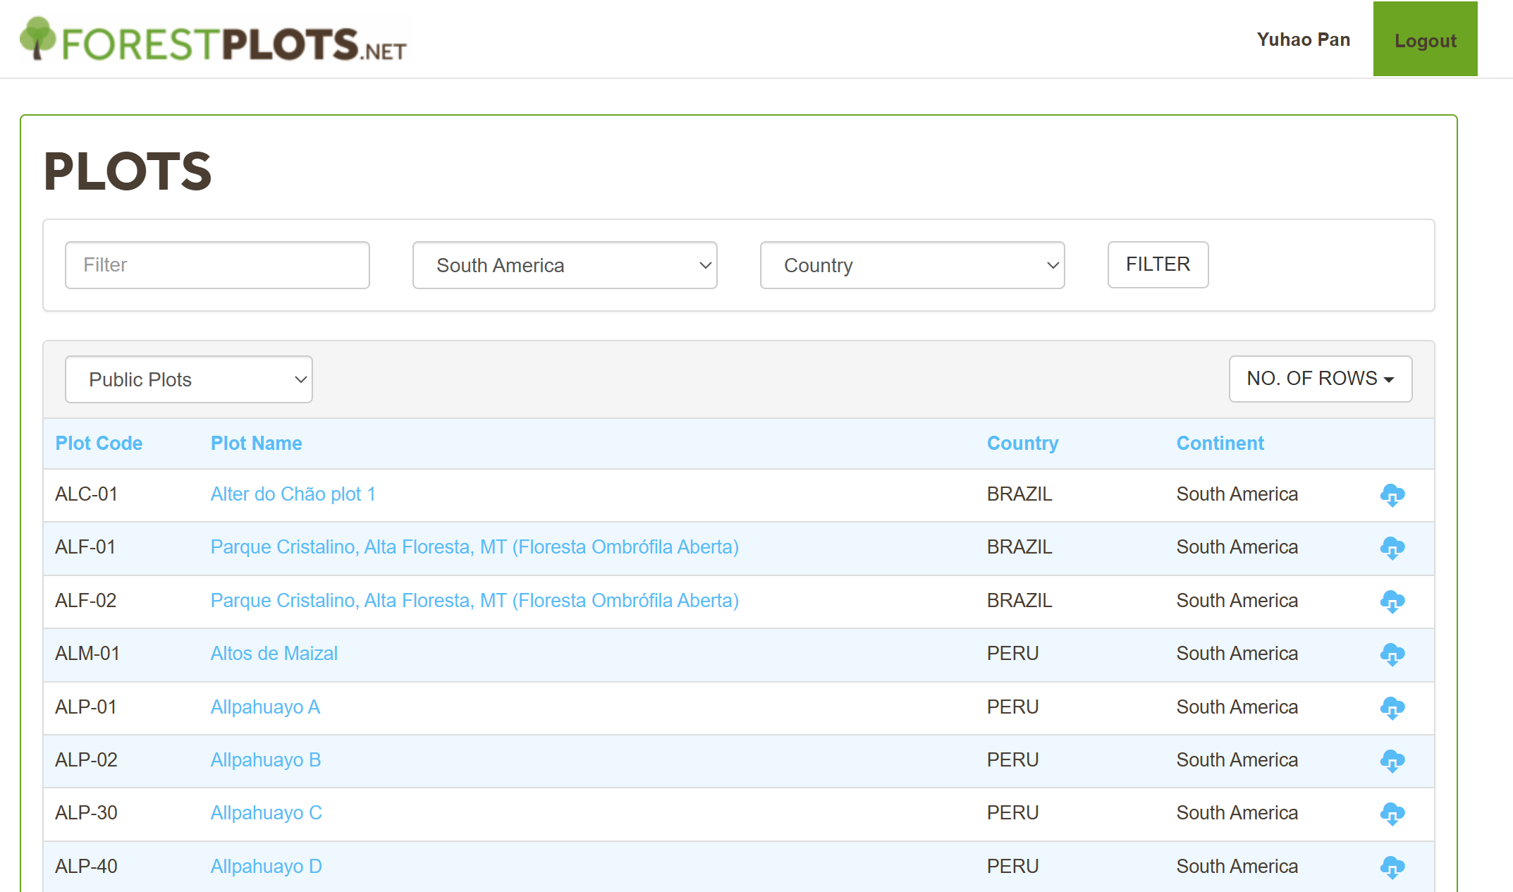The width and height of the screenshot is (1513, 892).
Task: Click South America in the ALP-40 row
Action: 1237,866
